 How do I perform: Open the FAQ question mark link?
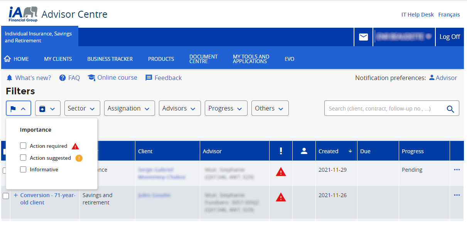click(x=69, y=78)
